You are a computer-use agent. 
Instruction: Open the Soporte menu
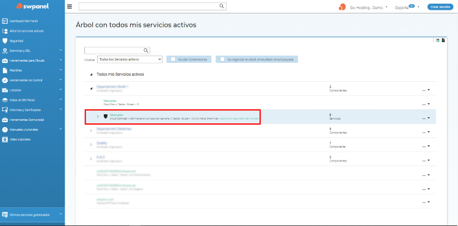tap(407, 7)
